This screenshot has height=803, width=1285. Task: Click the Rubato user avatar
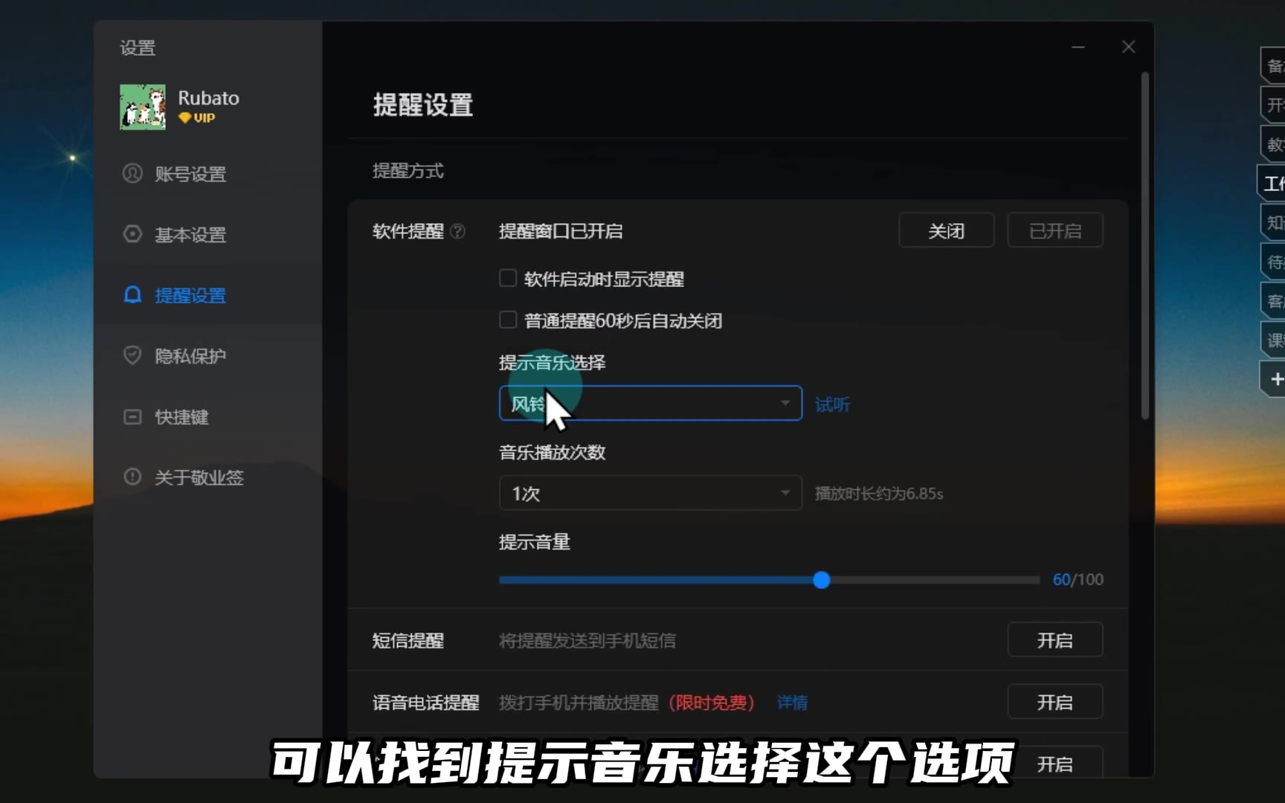pos(143,107)
